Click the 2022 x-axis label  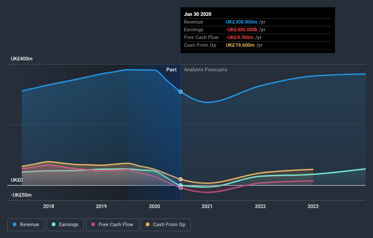click(260, 206)
